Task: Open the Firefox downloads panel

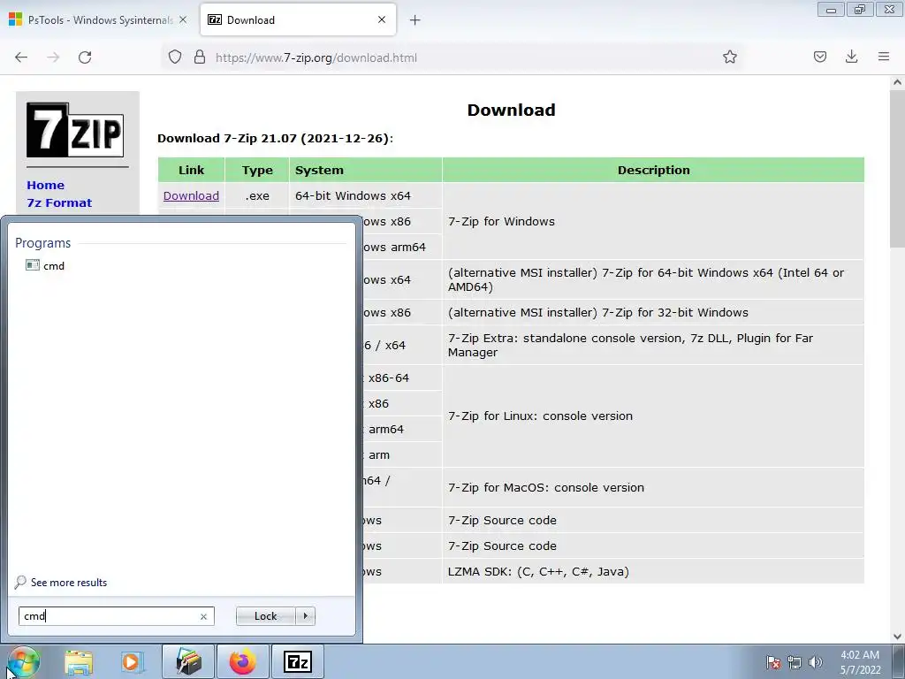Action: pyautogui.click(x=851, y=57)
